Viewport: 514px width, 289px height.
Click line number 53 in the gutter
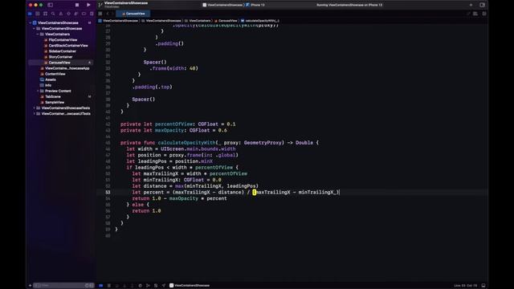pyautogui.click(x=108, y=193)
